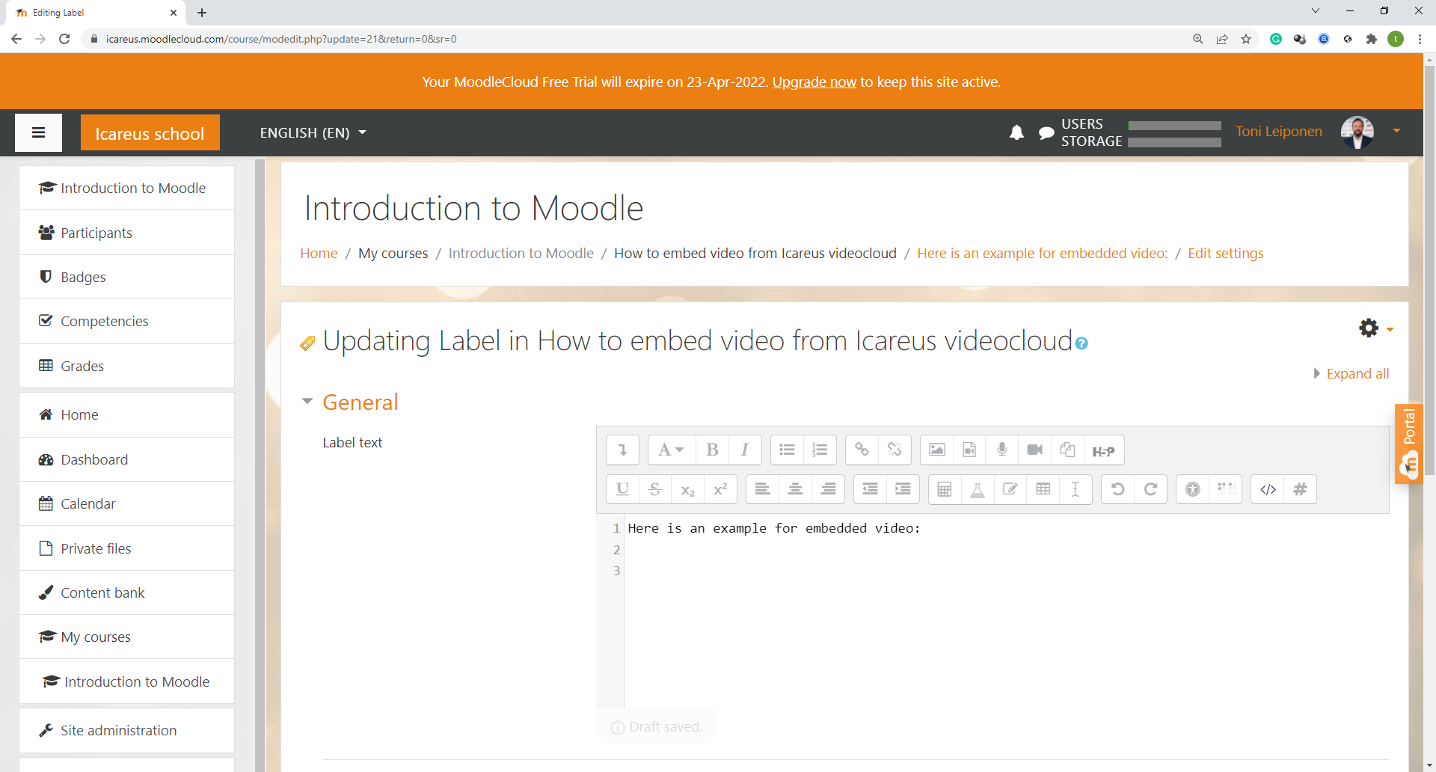Image resolution: width=1436 pixels, height=772 pixels.
Task: Open the paragraph styles dropdown
Action: point(671,450)
